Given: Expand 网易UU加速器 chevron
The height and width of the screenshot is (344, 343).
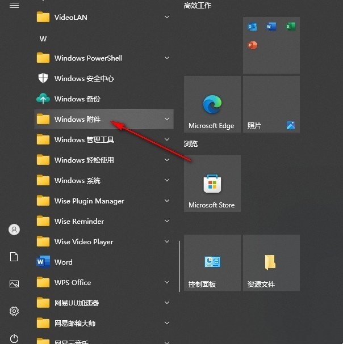Looking at the screenshot, I should point(167,303).
